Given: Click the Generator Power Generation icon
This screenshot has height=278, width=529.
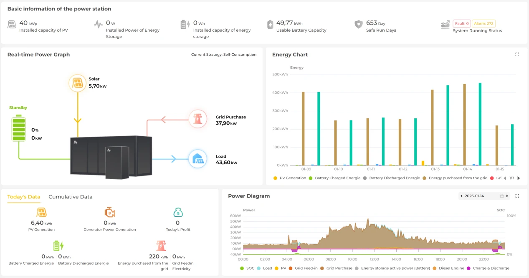Looking at the screenshot, I should tap(110, 213).
